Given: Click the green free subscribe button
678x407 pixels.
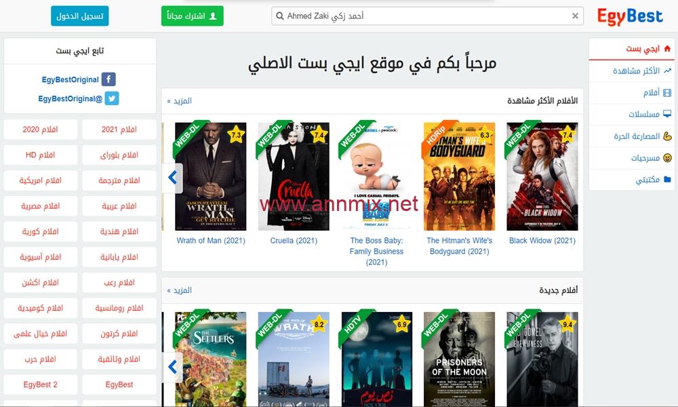Looking at the screenshot, I should (x=193, y=16).
